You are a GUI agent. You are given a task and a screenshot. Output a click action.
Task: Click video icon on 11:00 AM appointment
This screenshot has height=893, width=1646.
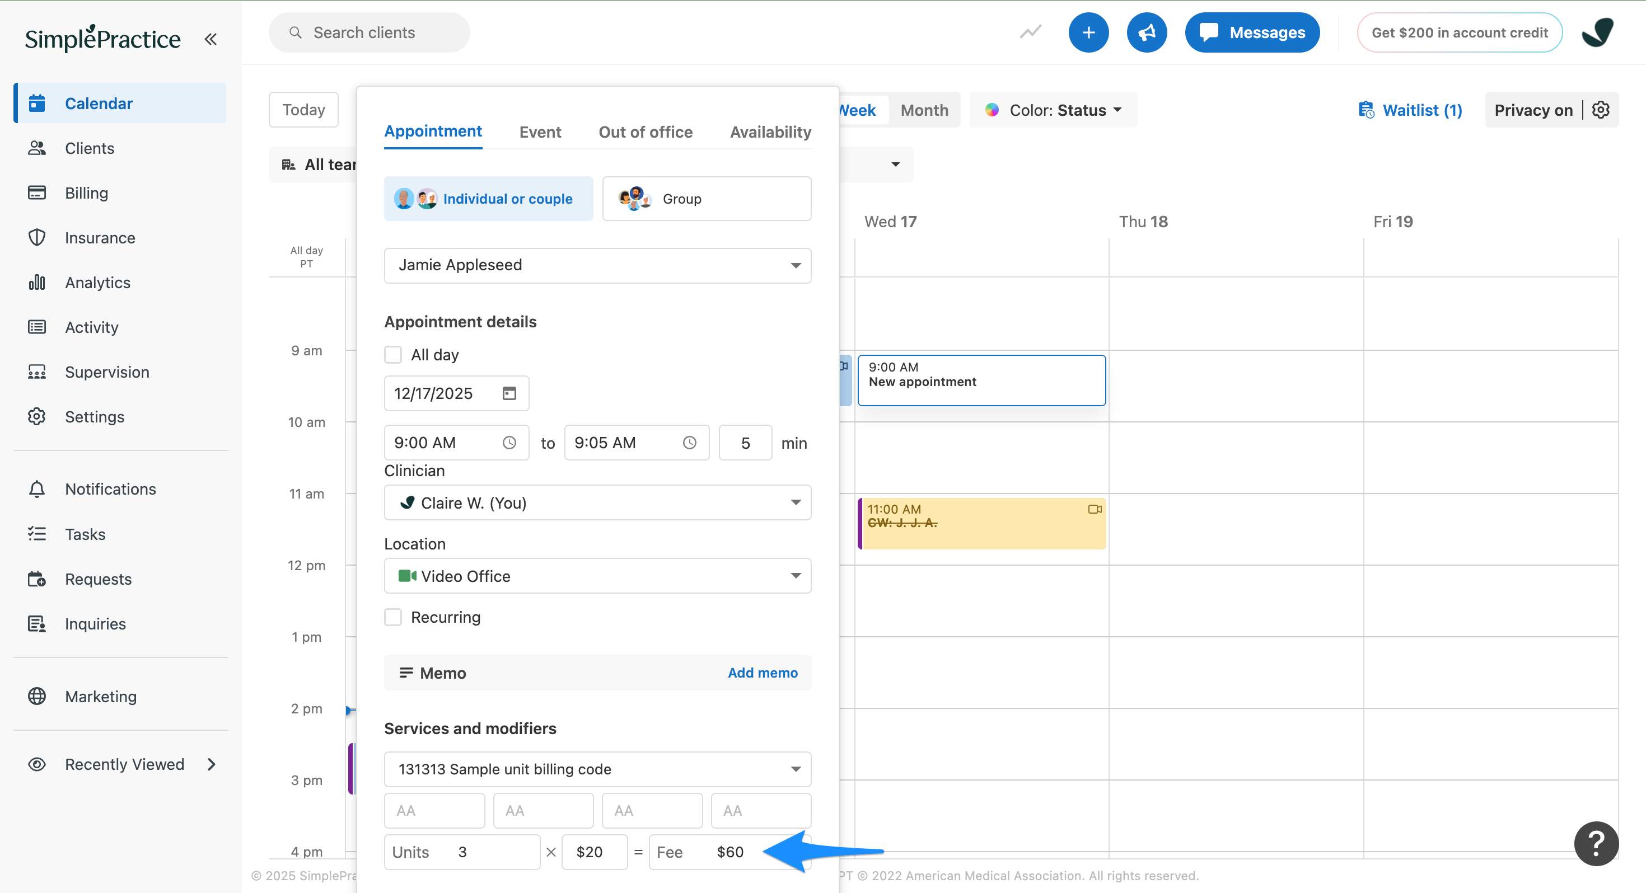1095,509
